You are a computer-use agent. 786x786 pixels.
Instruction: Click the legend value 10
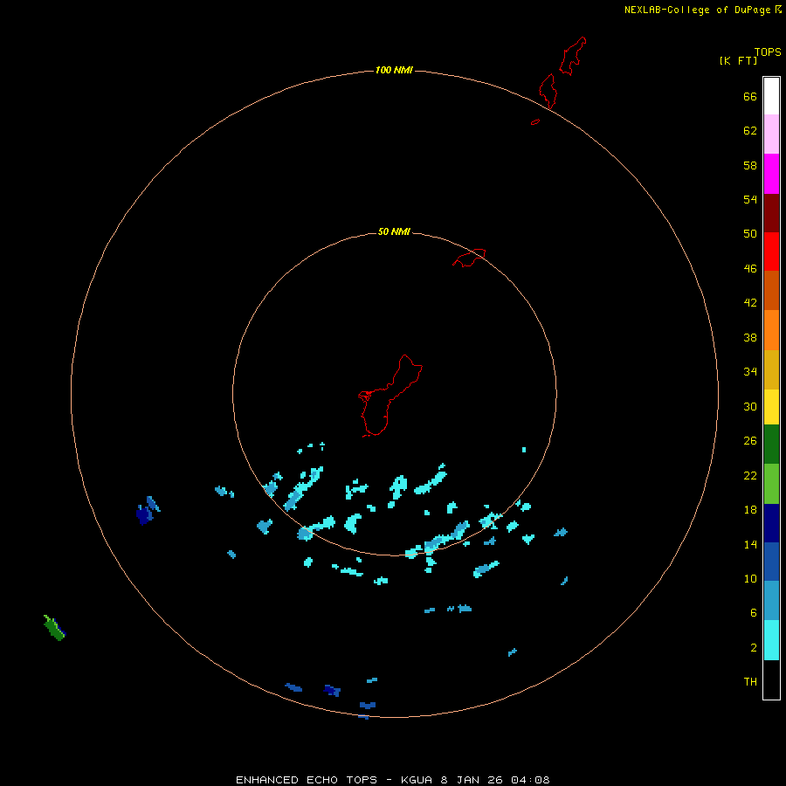click(750, 579)
